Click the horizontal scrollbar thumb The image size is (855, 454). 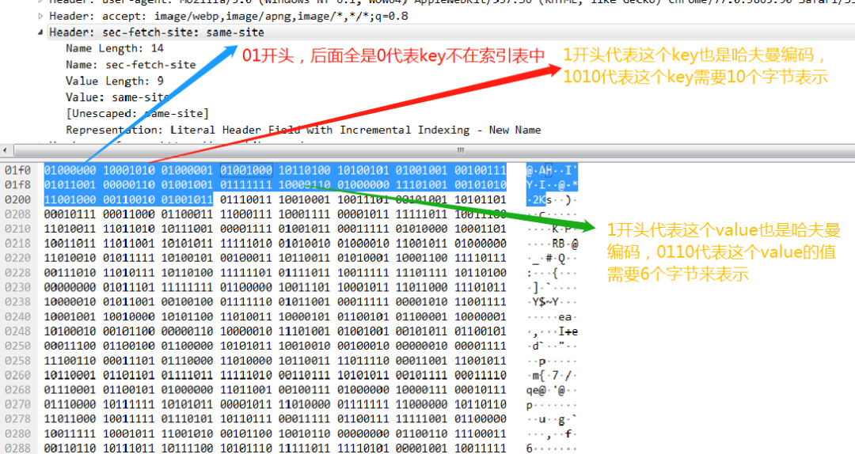tap(460, 149)
